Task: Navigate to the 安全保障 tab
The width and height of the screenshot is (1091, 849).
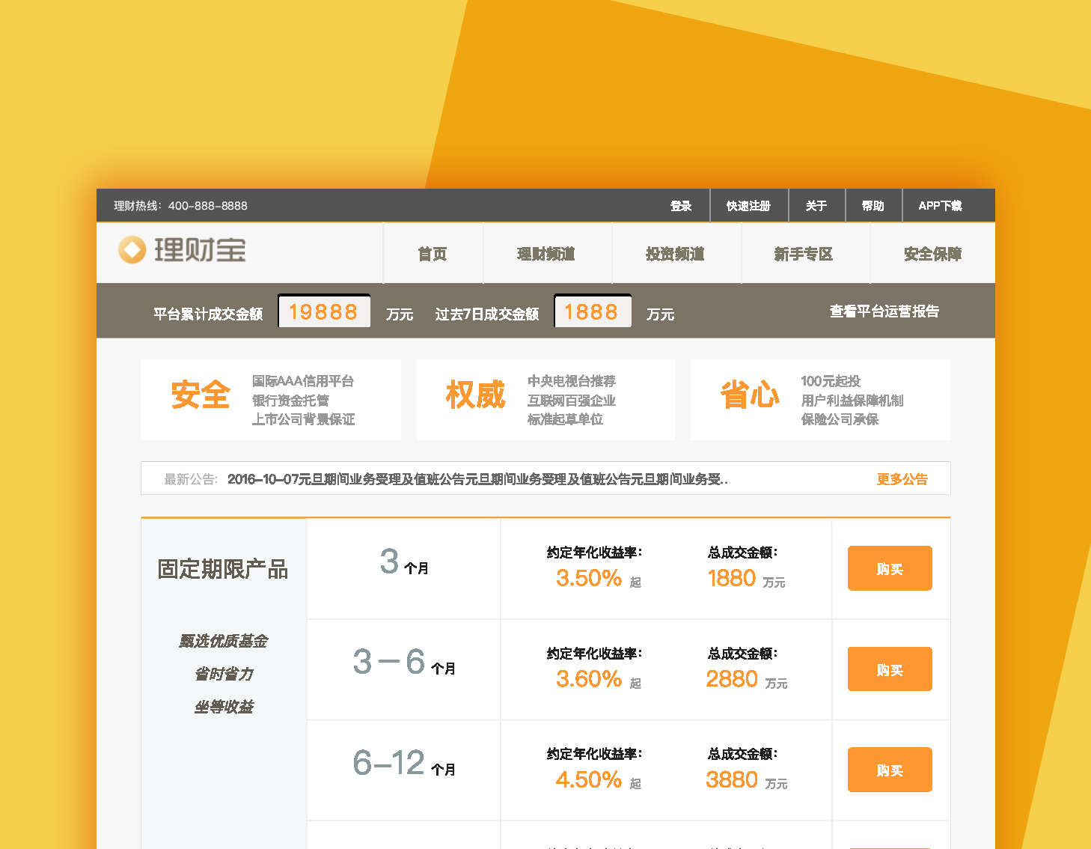Action: (932, 254)
